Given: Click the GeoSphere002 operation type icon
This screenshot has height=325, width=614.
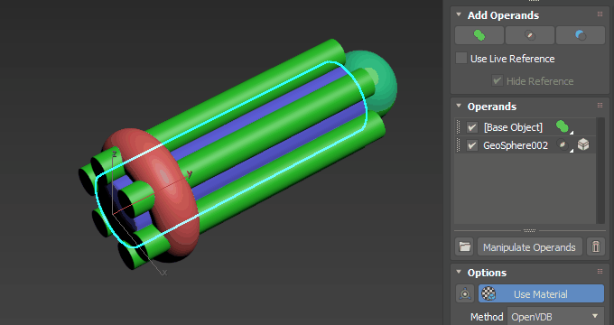Looking at the screenshot, I should pyautogui.click(x=563, y=145).
